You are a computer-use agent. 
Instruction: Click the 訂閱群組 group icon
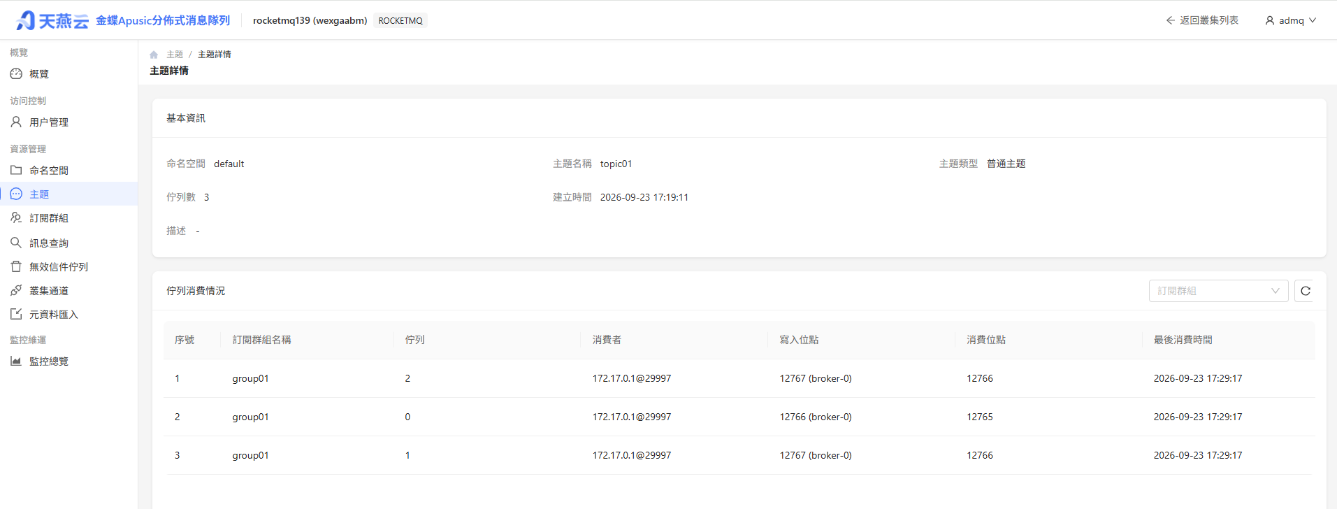[x=16, y=217]
